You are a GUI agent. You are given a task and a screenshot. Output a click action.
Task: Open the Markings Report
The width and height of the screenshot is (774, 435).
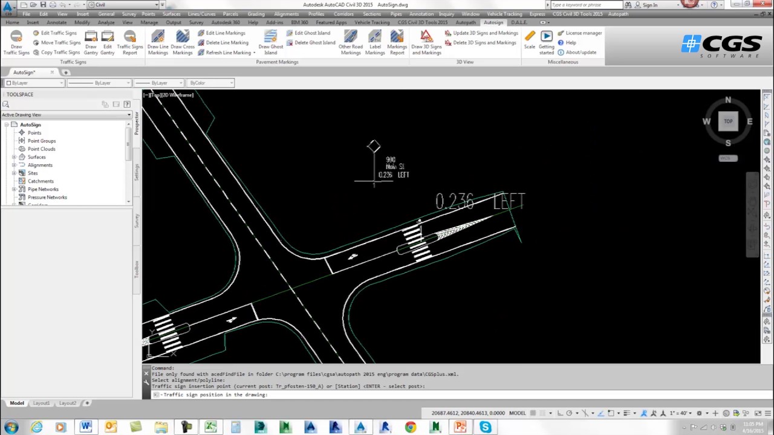pyautogui.click(x=397, y=42)
